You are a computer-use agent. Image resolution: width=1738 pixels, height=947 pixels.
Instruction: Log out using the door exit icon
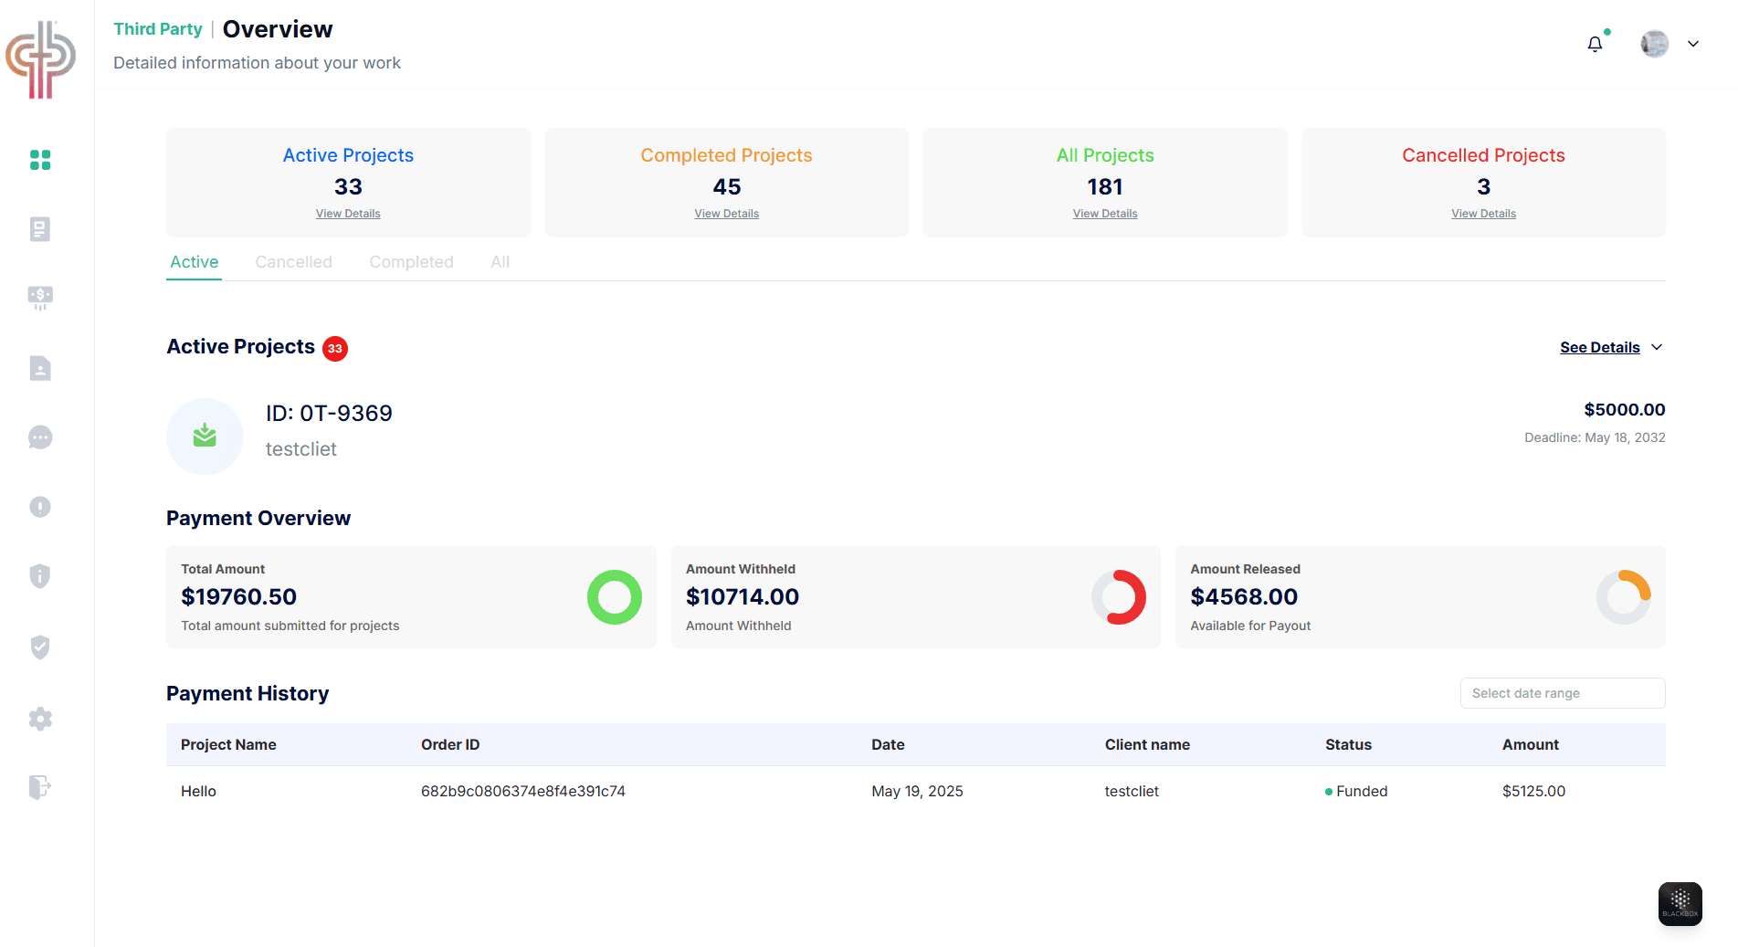(40, 787)
